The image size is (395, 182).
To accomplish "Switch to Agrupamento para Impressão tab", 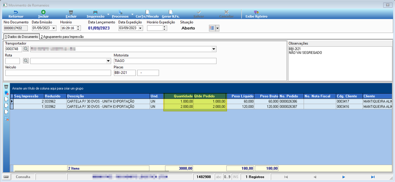I will [x=62, y=37].
